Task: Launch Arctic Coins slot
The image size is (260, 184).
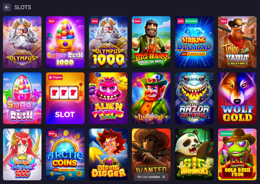Action: 65,154
